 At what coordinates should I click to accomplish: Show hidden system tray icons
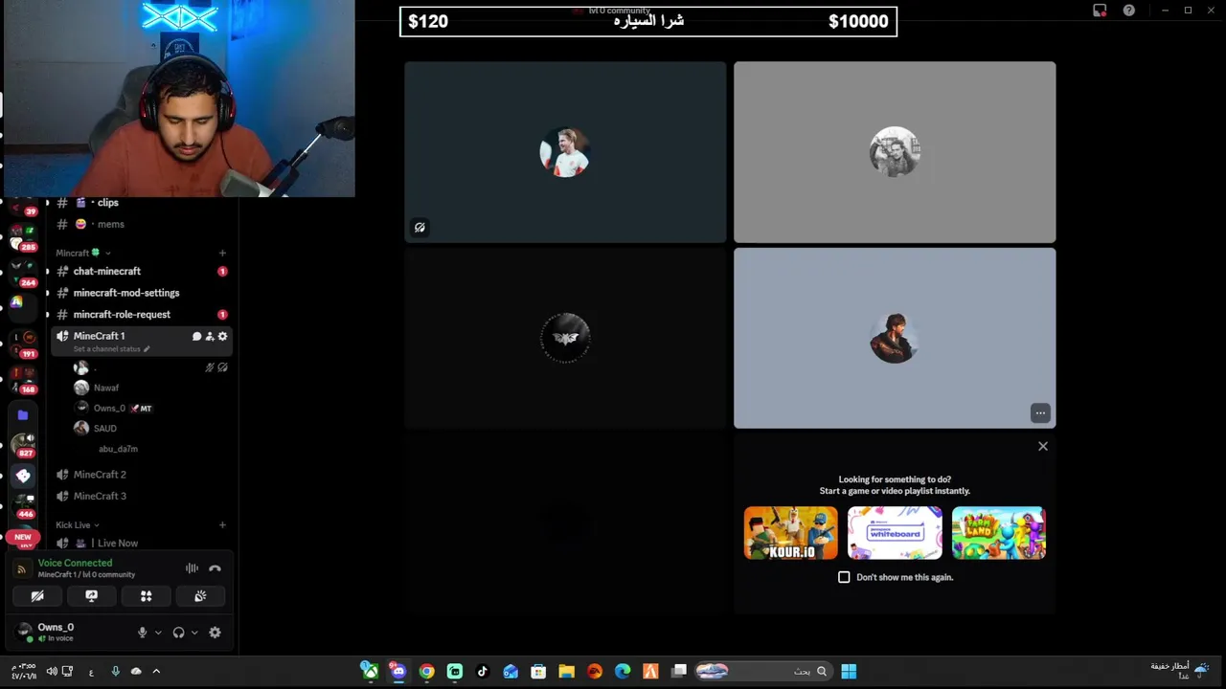coord(156,672)
